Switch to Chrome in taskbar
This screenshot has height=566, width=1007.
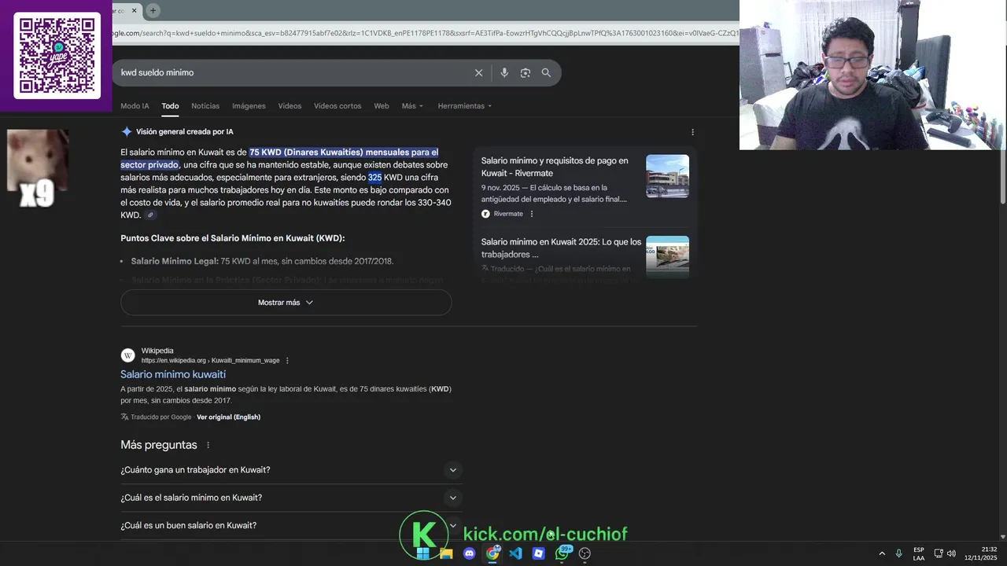492,553
